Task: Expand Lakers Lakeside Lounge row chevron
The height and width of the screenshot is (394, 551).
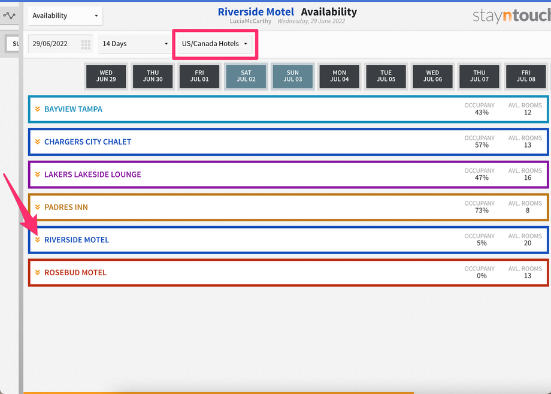Action: [x=38, y=175]
